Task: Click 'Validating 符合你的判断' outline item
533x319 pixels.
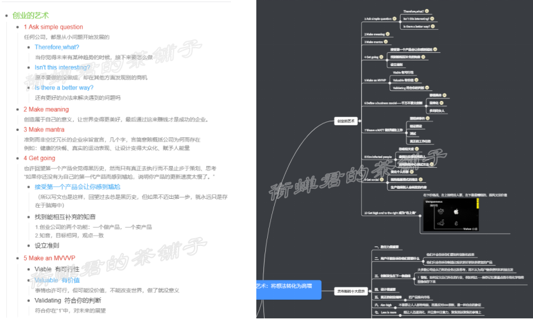Action: [x=67, y=301]
